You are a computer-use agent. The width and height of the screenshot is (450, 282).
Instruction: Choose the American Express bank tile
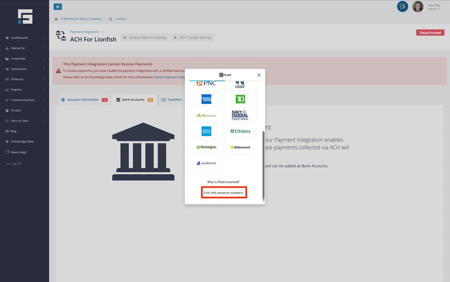tap(206, 99)
